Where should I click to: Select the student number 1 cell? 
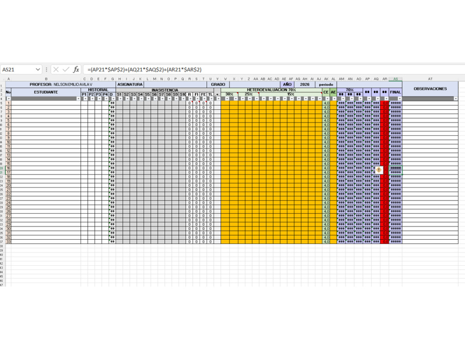click(x=8, y=103)
